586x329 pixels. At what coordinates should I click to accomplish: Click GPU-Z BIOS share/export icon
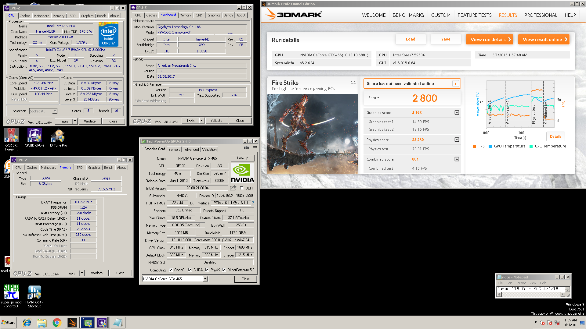[233, 188]
